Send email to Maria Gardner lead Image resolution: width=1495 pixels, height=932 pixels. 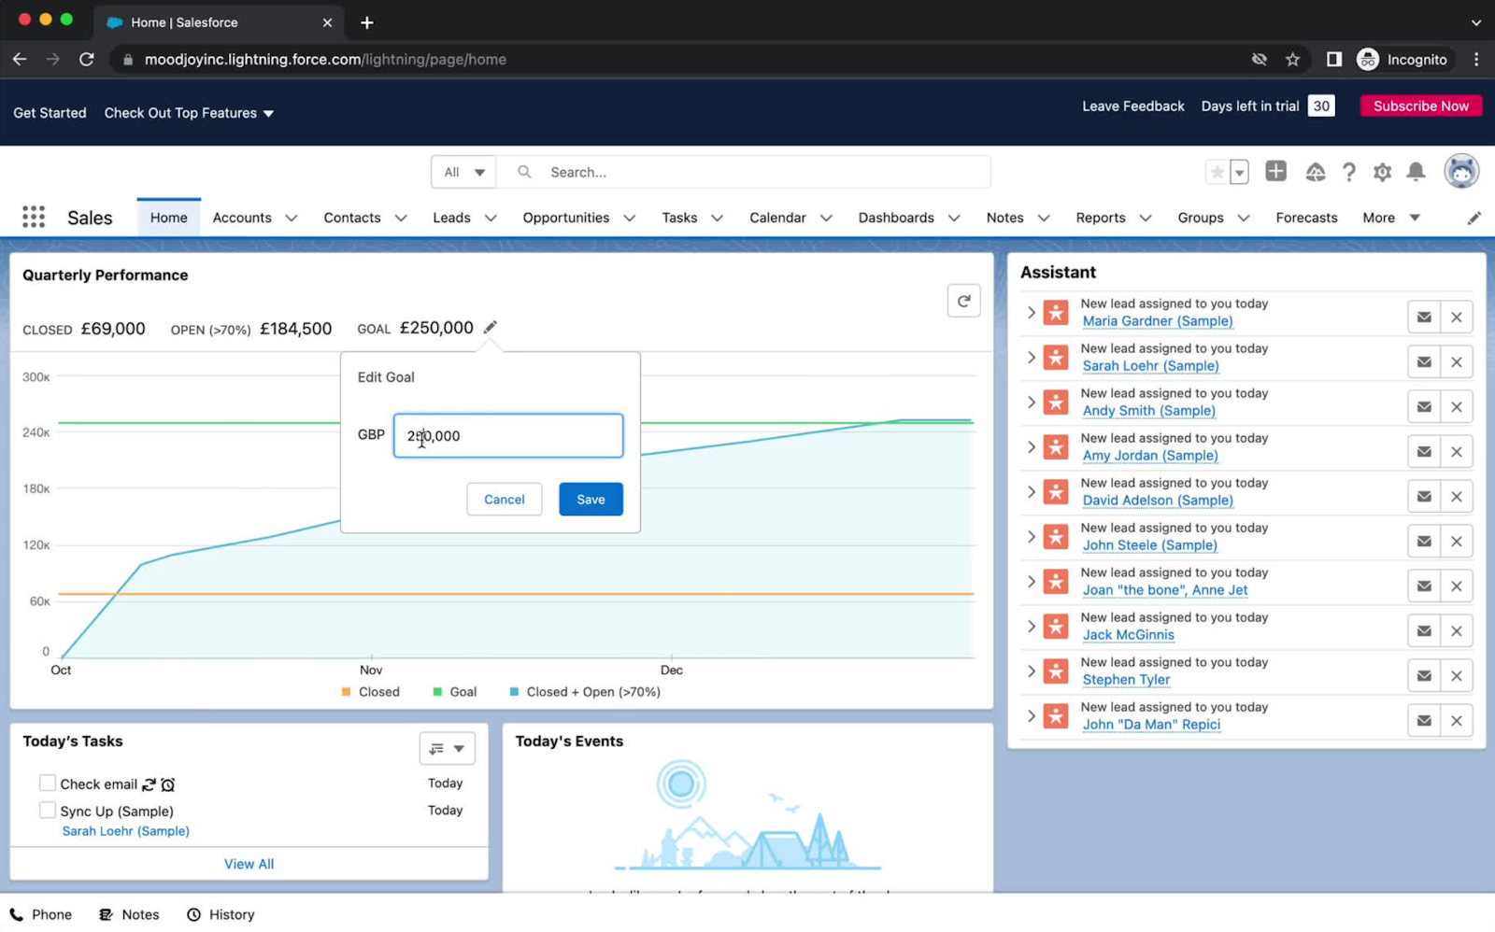1424,317
